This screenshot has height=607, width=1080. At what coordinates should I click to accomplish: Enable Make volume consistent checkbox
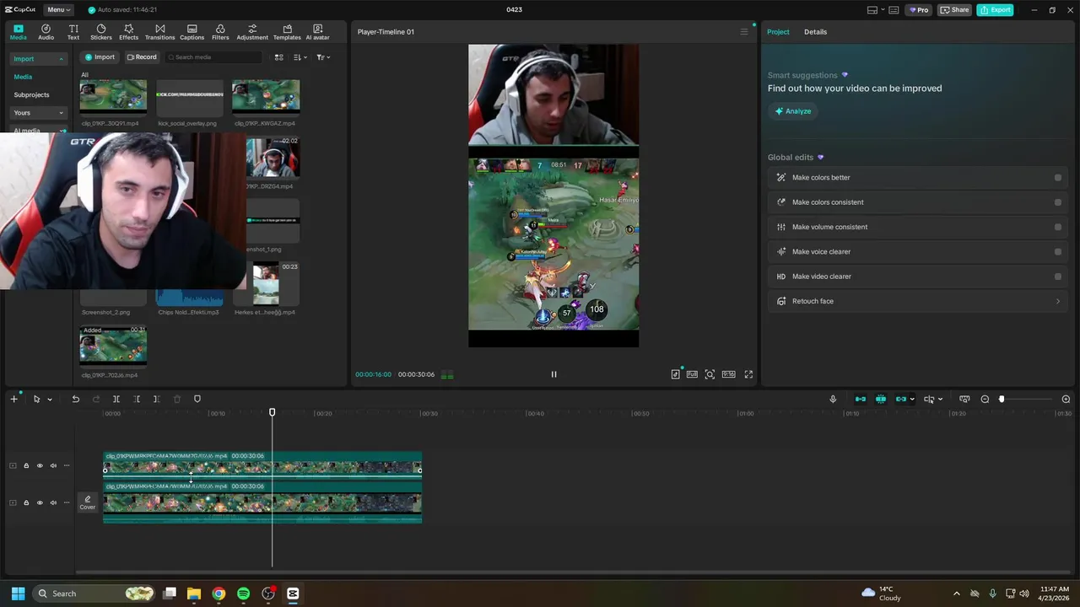pyautogui.click(x=1058, y=227)
